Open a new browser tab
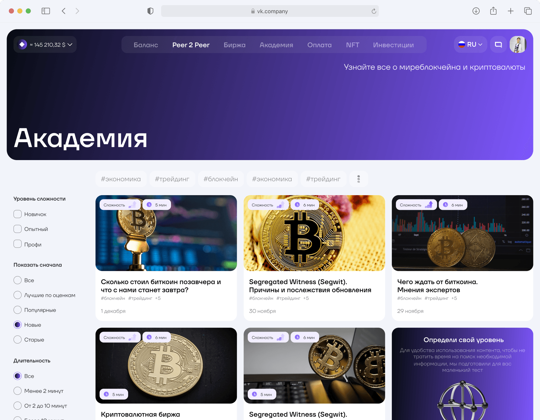540x420 pixels. (511, 11)
